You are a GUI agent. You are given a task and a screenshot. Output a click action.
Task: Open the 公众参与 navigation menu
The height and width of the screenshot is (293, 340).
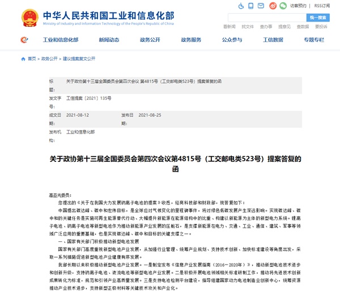point(232,40)
